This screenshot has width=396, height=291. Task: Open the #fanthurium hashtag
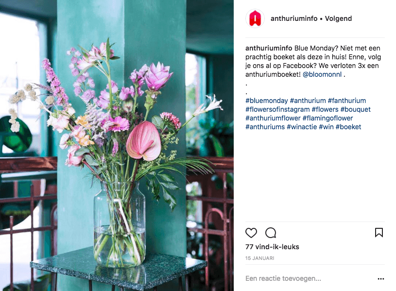pyautogui.click(x=347, y=101)
